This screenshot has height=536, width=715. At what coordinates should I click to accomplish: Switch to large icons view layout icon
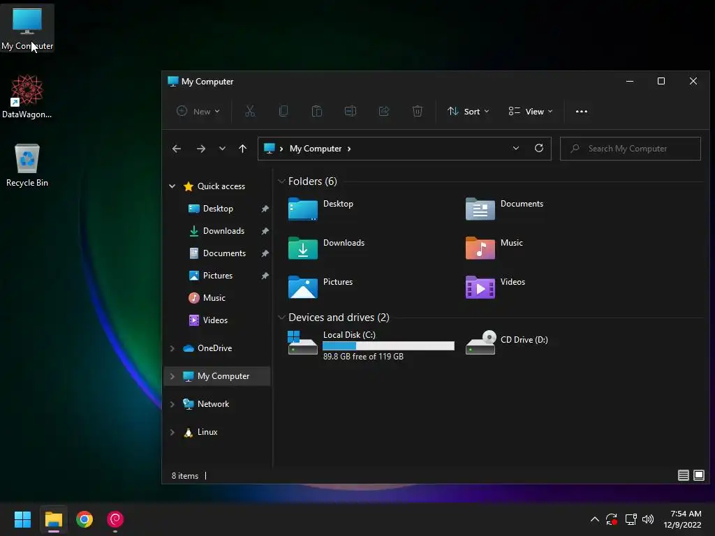[698, 475]
